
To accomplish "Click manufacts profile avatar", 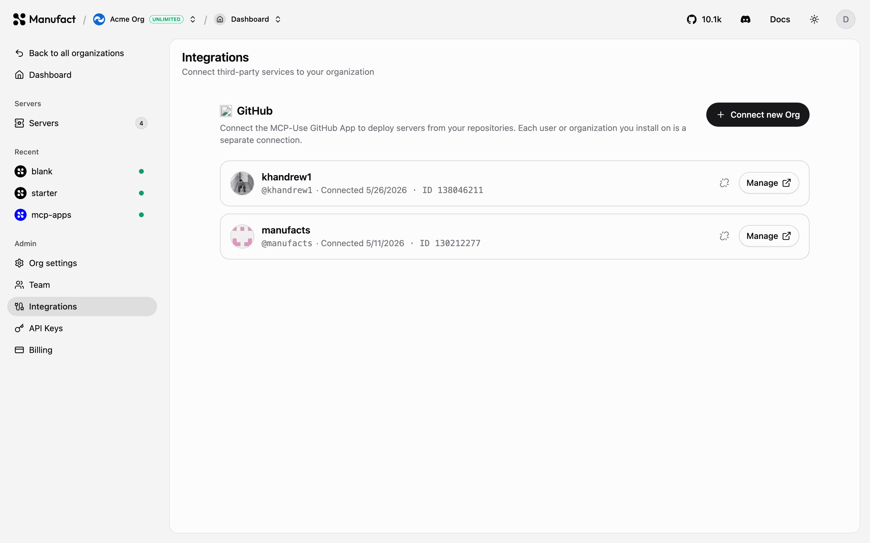I will (242, 236).
